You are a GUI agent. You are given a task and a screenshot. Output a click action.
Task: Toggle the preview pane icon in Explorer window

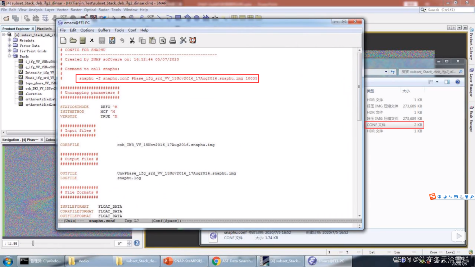pos(447,82)
